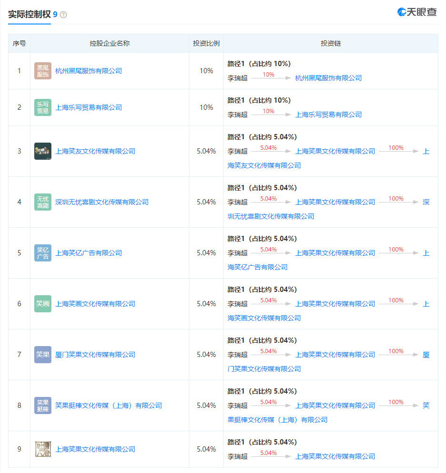Click 路径1（占比约 5.04%） in row 9
Viewport: 446px width, 473px height.
[x=262, y=442]
